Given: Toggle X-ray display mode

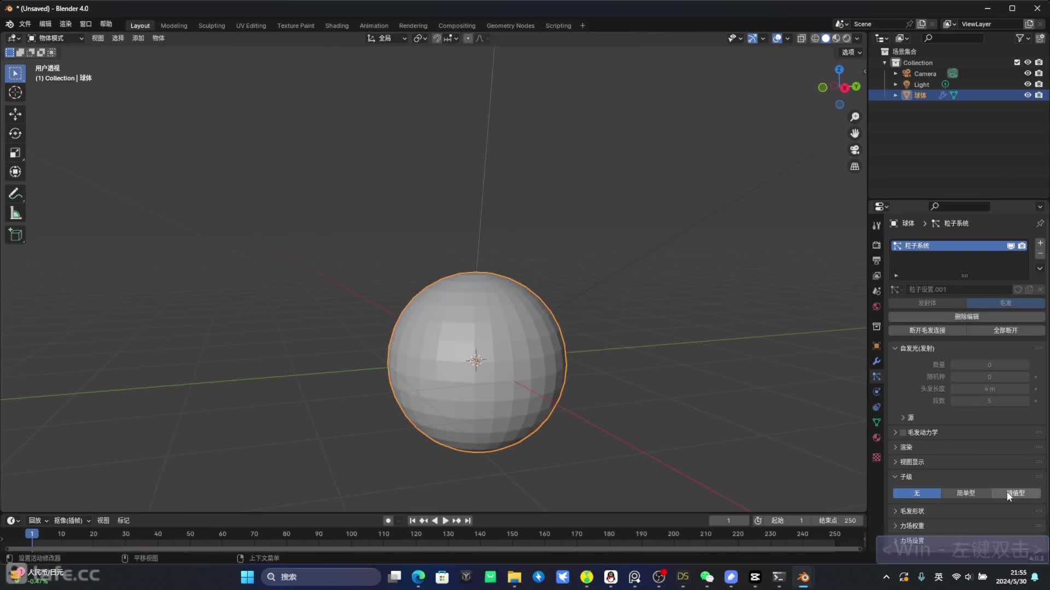Looking at the screenshot, I should pyautogui.click(x=801, y=38).
